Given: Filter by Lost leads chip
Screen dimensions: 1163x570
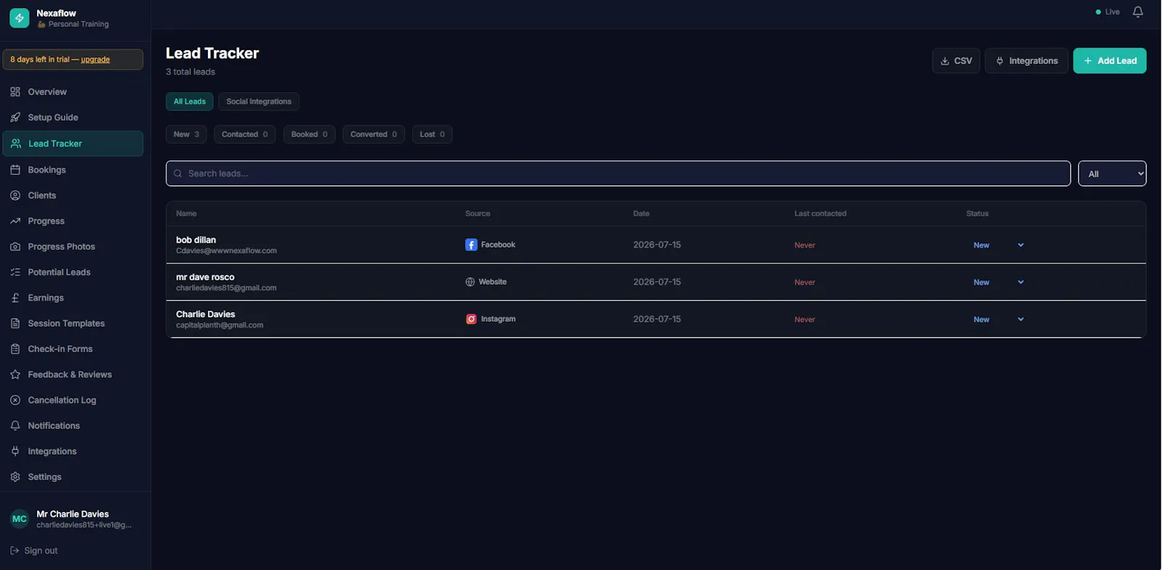Looking at the screenshot, I should tap(432, 134).
